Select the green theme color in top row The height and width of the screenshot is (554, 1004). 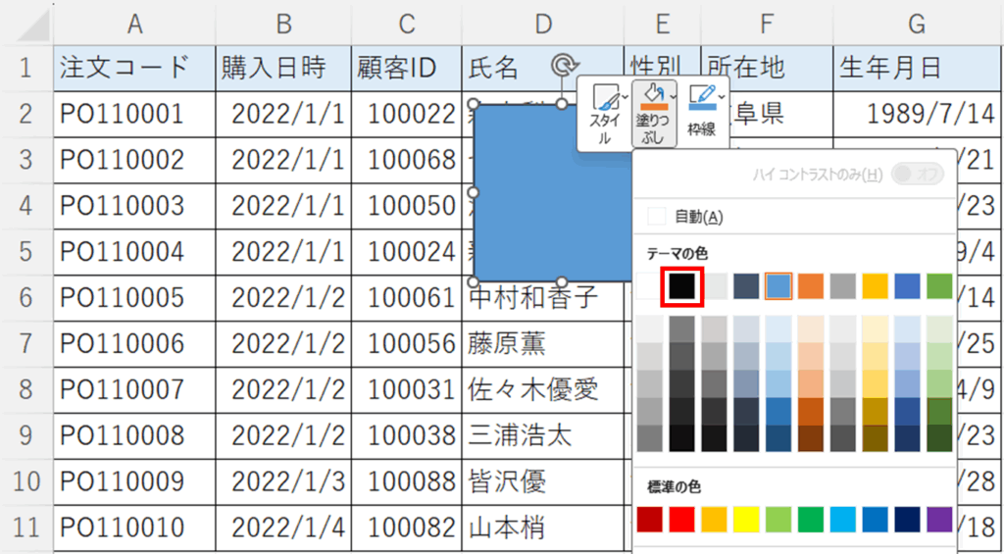point(938,285)
